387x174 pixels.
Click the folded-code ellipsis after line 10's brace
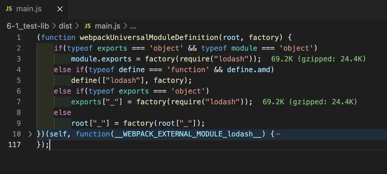(x=278, y=134)
